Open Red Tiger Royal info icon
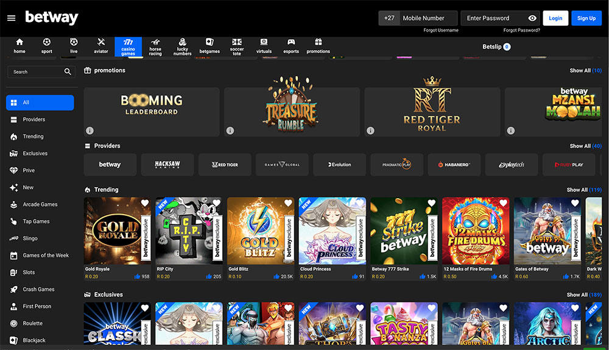The width and height of the screenshot is (609, 350). tap(370, 130)
